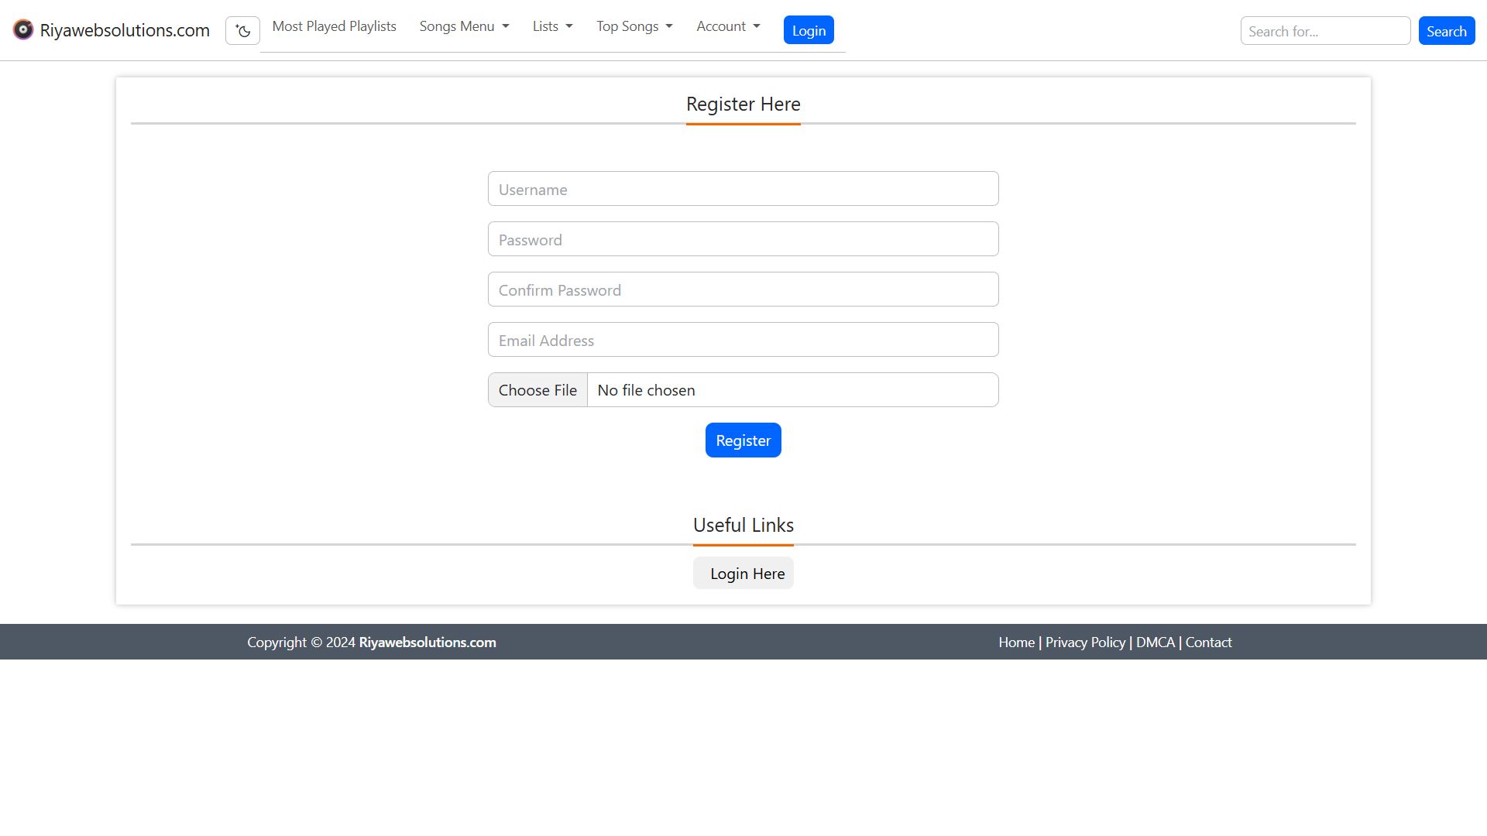Click the blue Search button
Screen dimensions: 1487x836
click(x=1446, y=31)
